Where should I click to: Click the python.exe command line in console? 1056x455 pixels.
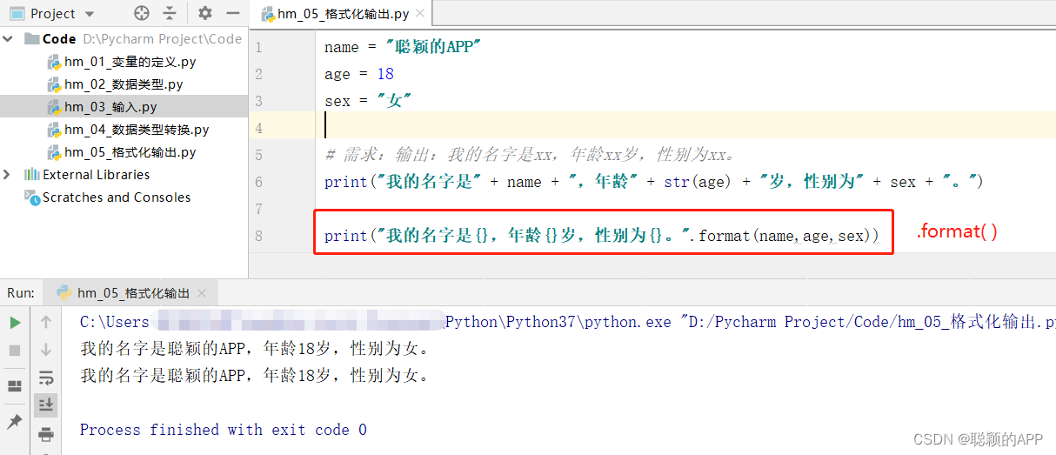[568, 322]
